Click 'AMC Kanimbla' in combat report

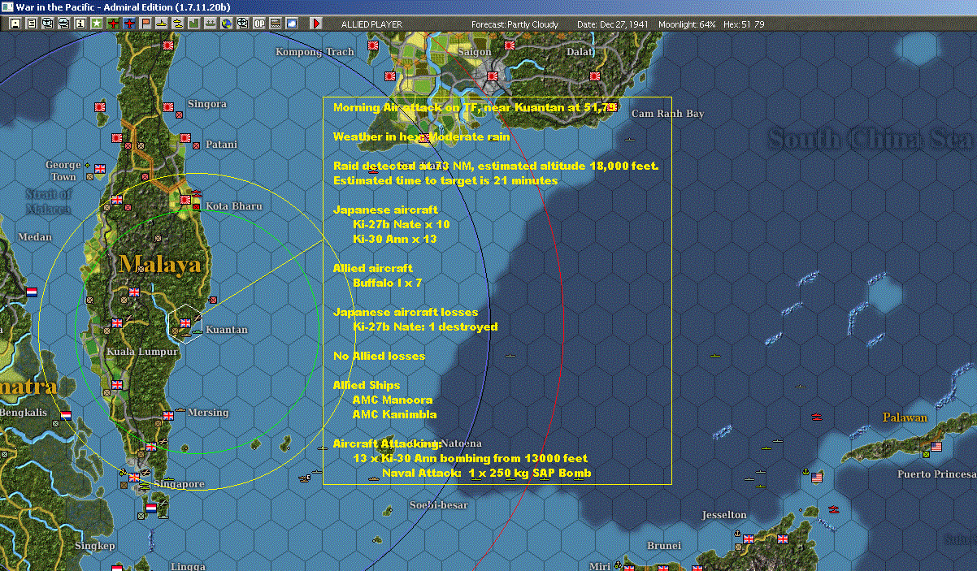click(x=394, y=414)
